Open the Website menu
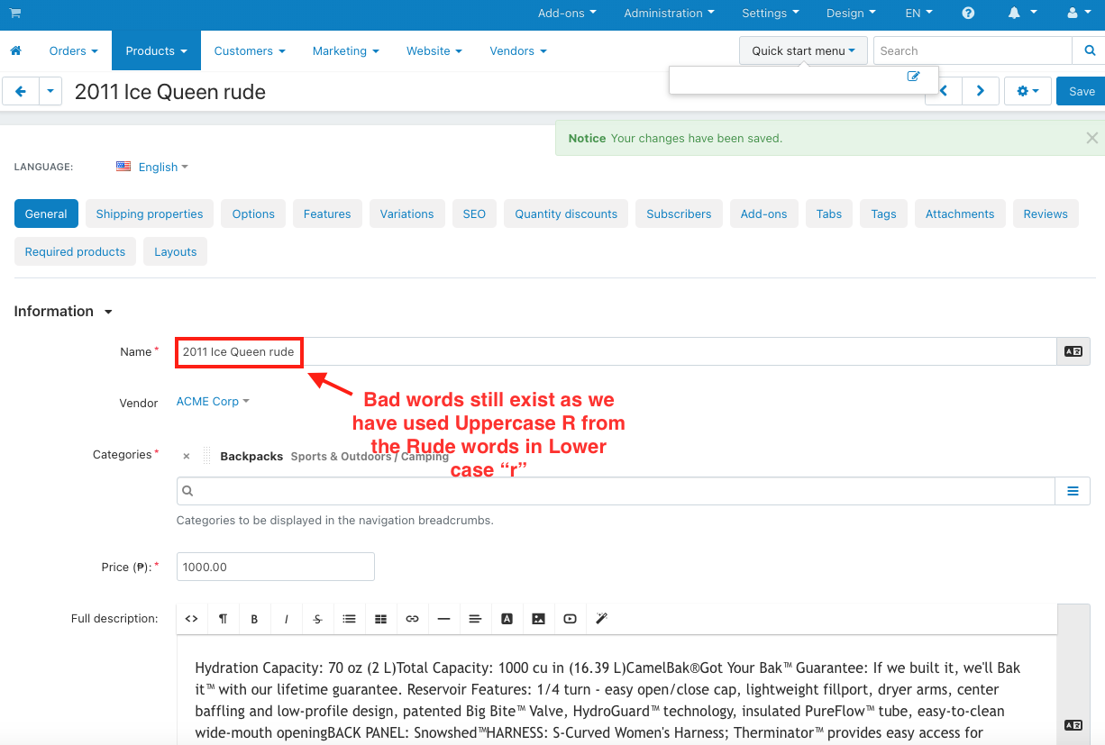Viewport: 1105px width, 745px height. [434, 51]
